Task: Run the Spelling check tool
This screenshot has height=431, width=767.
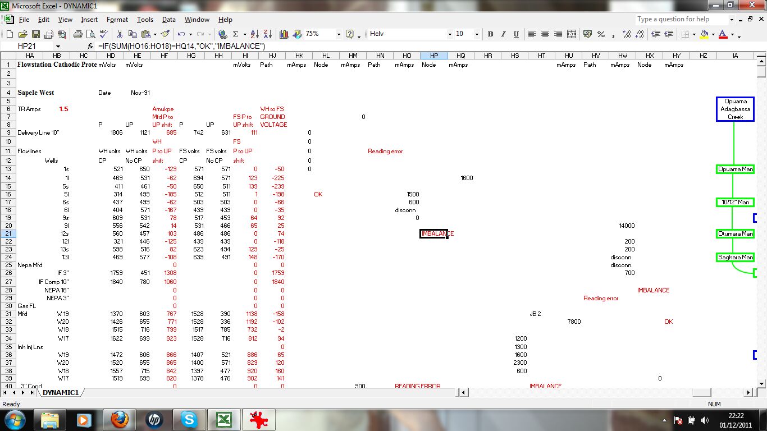Action: [x=103, y=34]
